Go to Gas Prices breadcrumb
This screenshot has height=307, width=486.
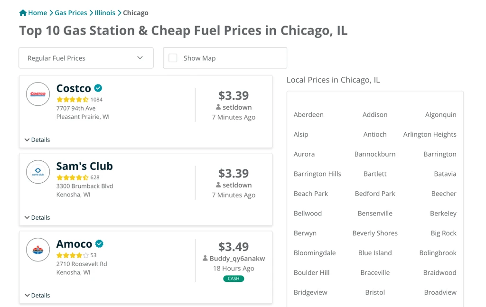(71, 13)
